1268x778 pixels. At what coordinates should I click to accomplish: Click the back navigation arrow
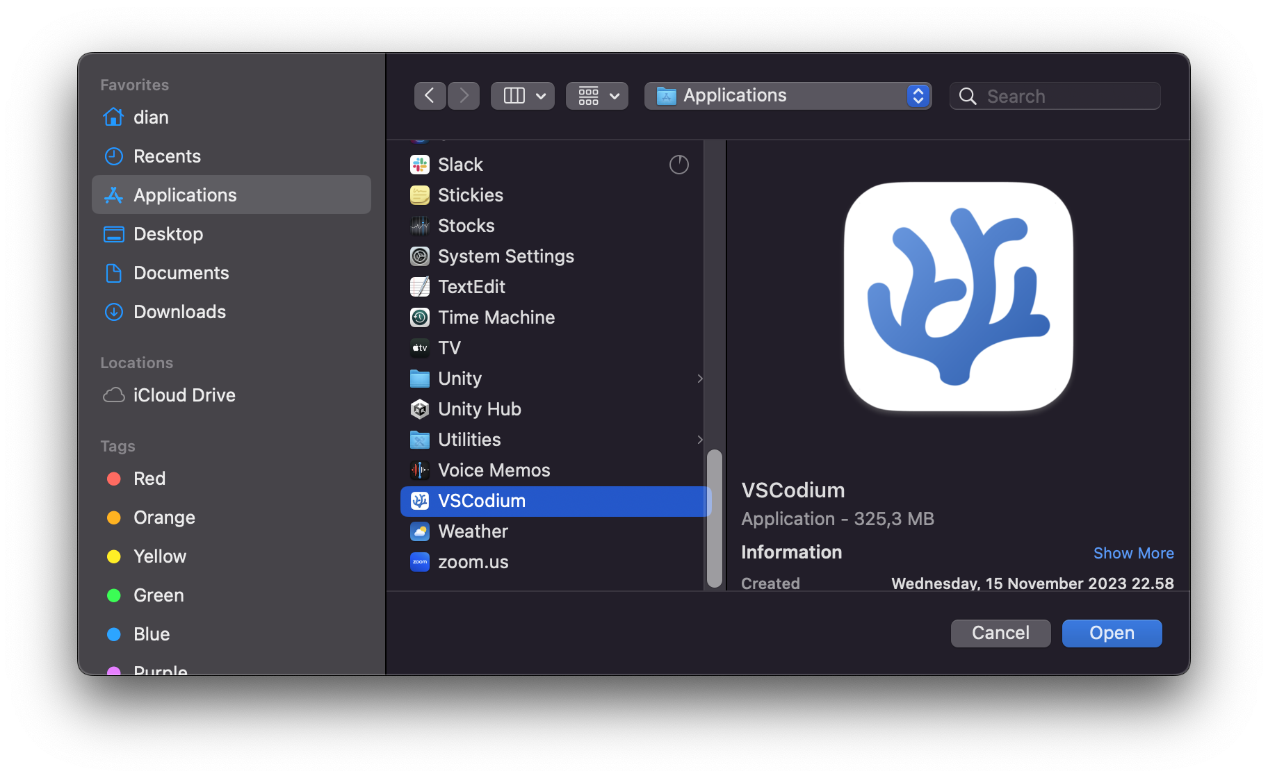[430, 95]
